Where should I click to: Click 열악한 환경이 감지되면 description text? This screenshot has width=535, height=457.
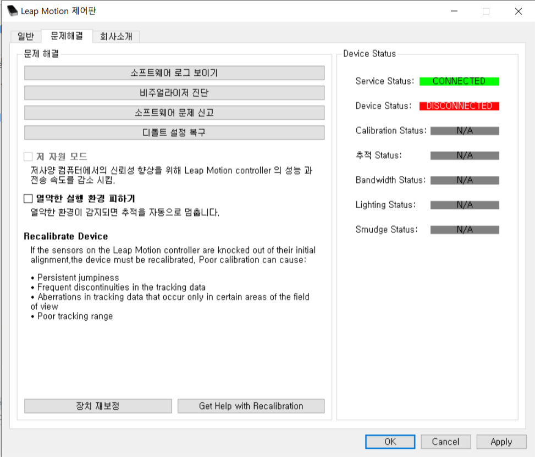[x=125, y=213]
